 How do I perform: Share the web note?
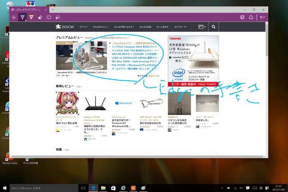(251, 17)
